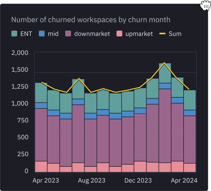Click the blue mid legend swatch
Image resolution: width=211 pixels, height=191 pixels.
tap(42, 34)
